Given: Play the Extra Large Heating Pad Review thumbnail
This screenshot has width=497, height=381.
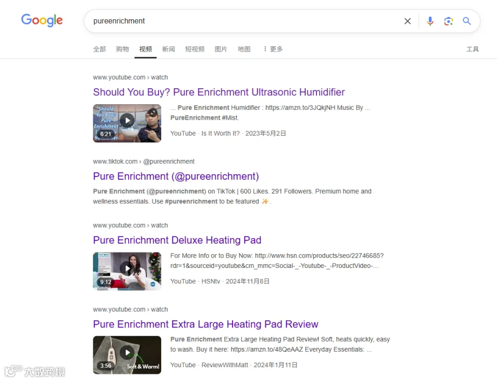Looking at the screenshot, I should 127,355.
